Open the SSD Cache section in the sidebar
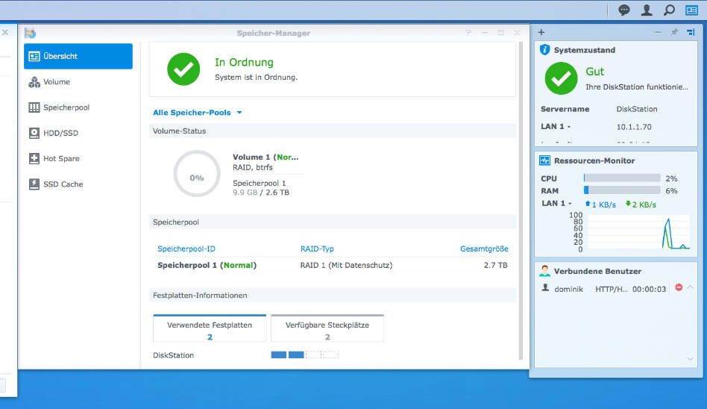The height and width of the screenshot is (409, 707). (78, 184)
